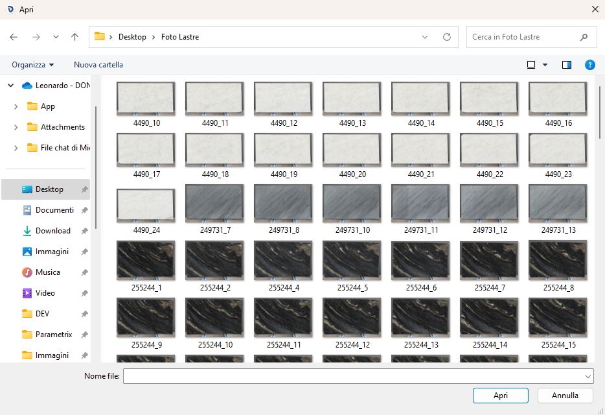Click the Annulla button
605x415 pixels.
click(565, 396)
